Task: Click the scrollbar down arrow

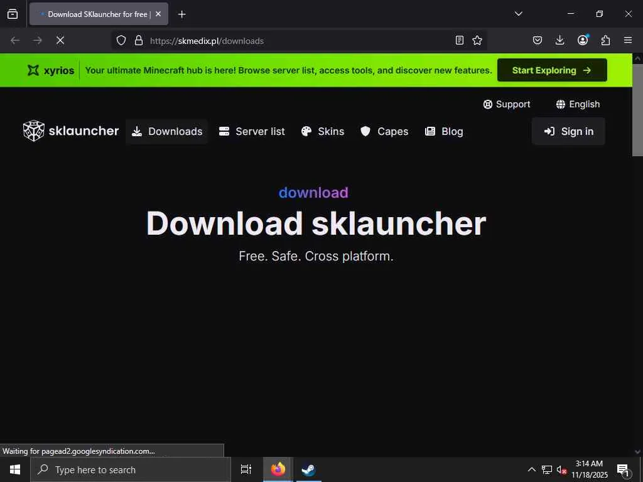Action: (637, 452)
